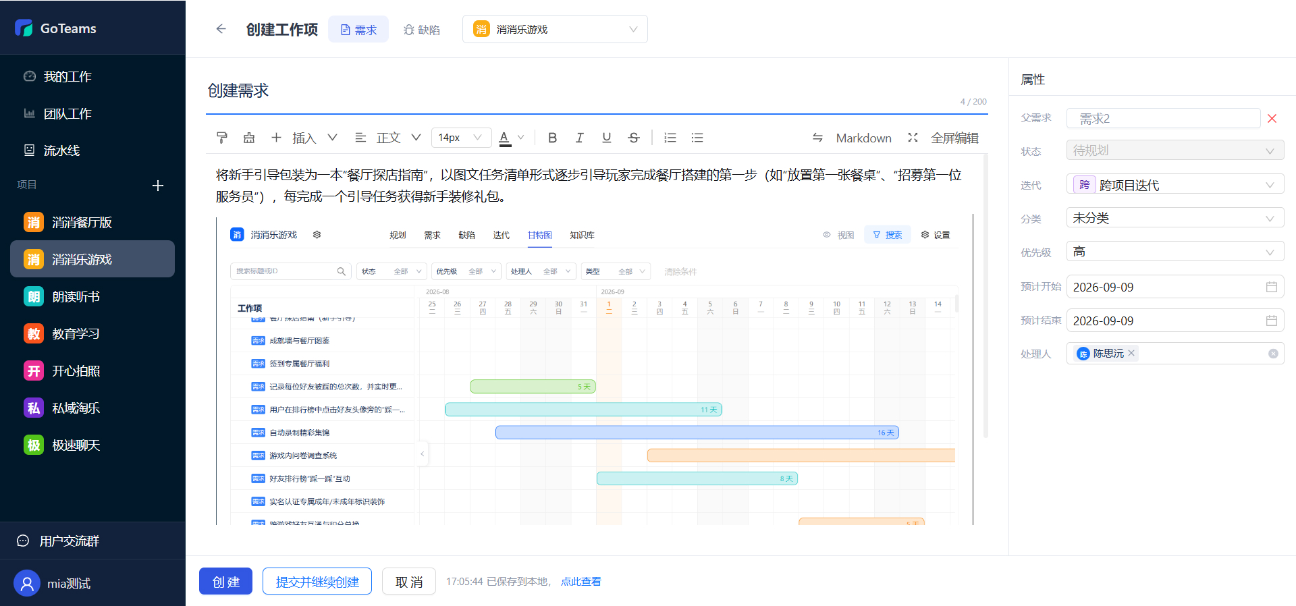Open the 消消乐游戏 project dropdown

coord(555,29)
